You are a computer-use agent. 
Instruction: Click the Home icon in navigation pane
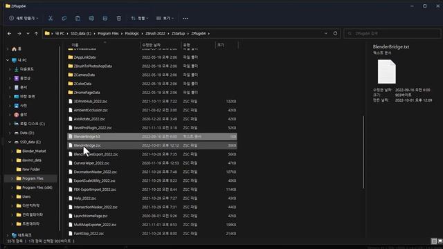click(x=14, y=49)
